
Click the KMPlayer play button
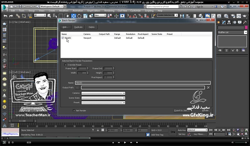125,142
